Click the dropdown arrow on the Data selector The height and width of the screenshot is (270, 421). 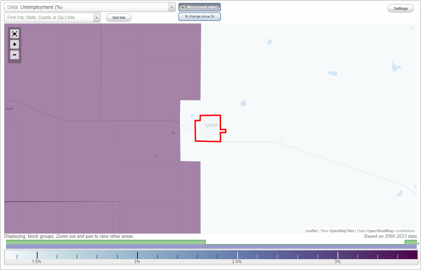[172, 7]
